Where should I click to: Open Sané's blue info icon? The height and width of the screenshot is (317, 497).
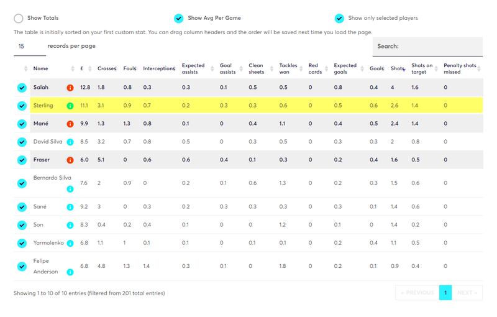(70, 207)
